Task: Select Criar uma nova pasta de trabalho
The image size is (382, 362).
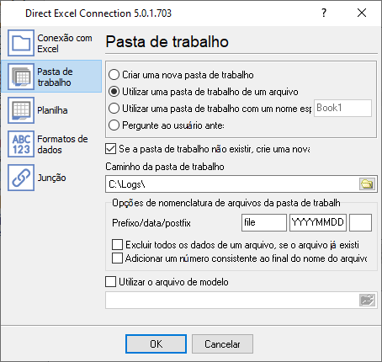Action: [181, 75]
